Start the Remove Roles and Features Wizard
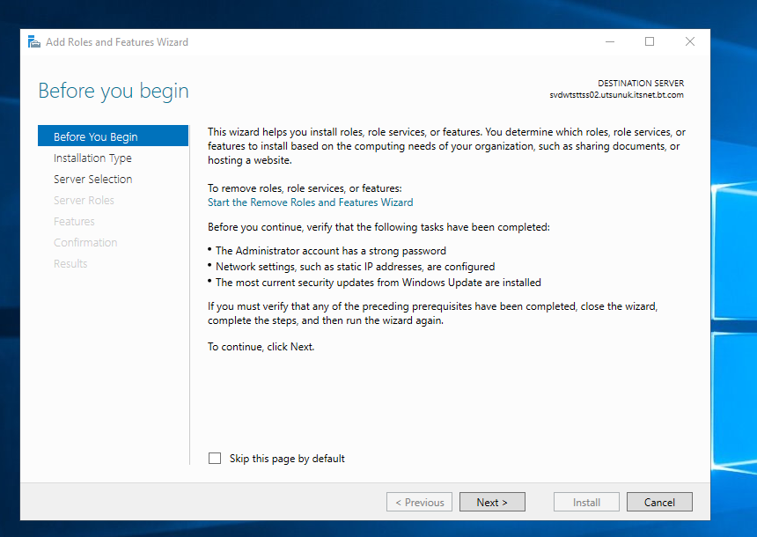Image resolution: width=757 pixels, height=537 pixels. (x=311, y=202)
